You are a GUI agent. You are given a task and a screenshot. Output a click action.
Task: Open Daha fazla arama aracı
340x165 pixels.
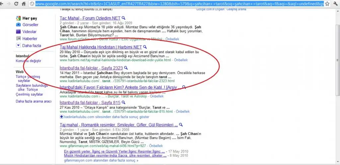click(34, 101)
